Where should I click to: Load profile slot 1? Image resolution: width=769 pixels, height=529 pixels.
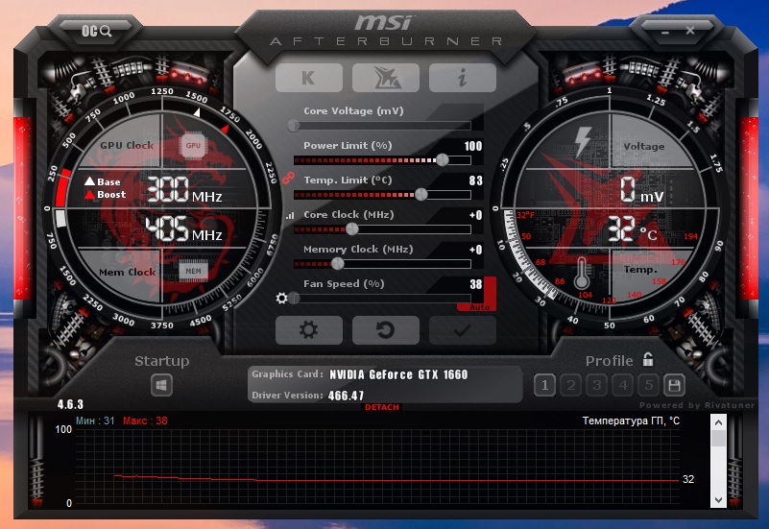544,385
